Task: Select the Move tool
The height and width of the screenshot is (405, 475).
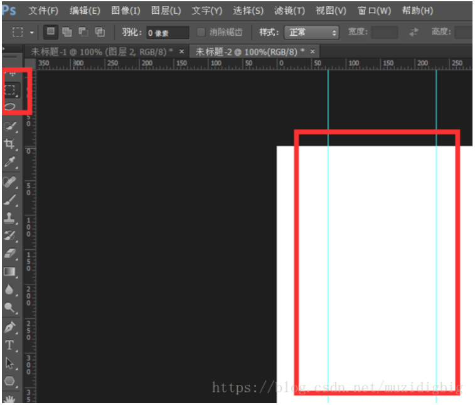Action: click(11, 73)
